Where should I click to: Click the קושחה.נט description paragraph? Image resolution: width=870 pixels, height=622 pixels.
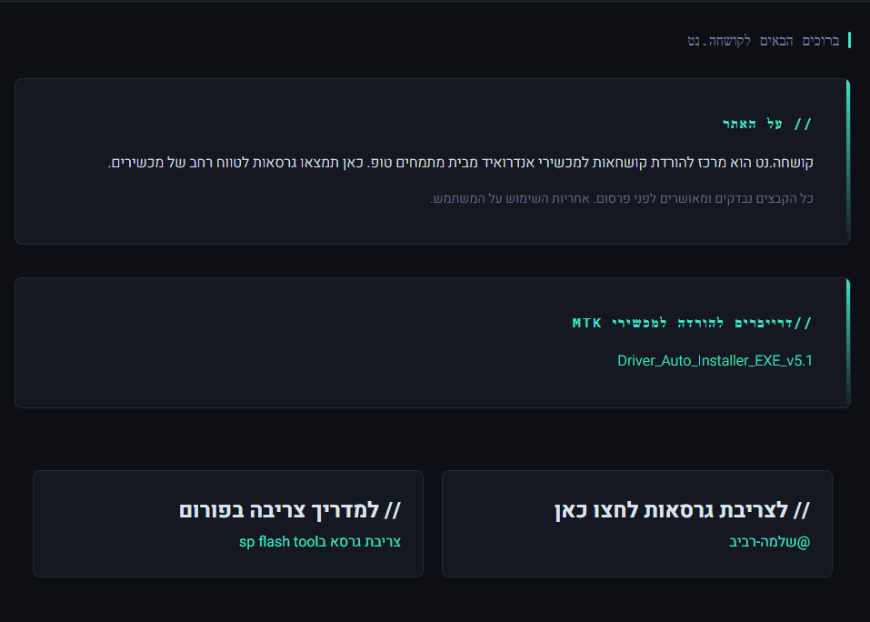click(x=461, y=164)
